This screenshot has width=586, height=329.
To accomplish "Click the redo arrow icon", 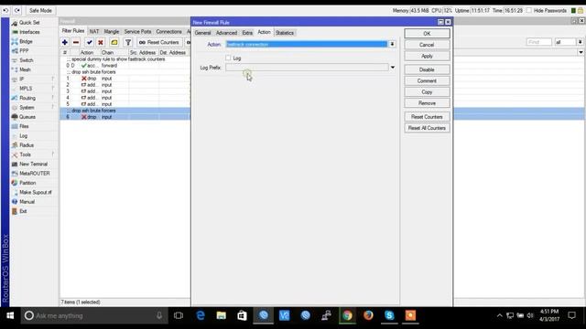I will click(x=17, y=10).
